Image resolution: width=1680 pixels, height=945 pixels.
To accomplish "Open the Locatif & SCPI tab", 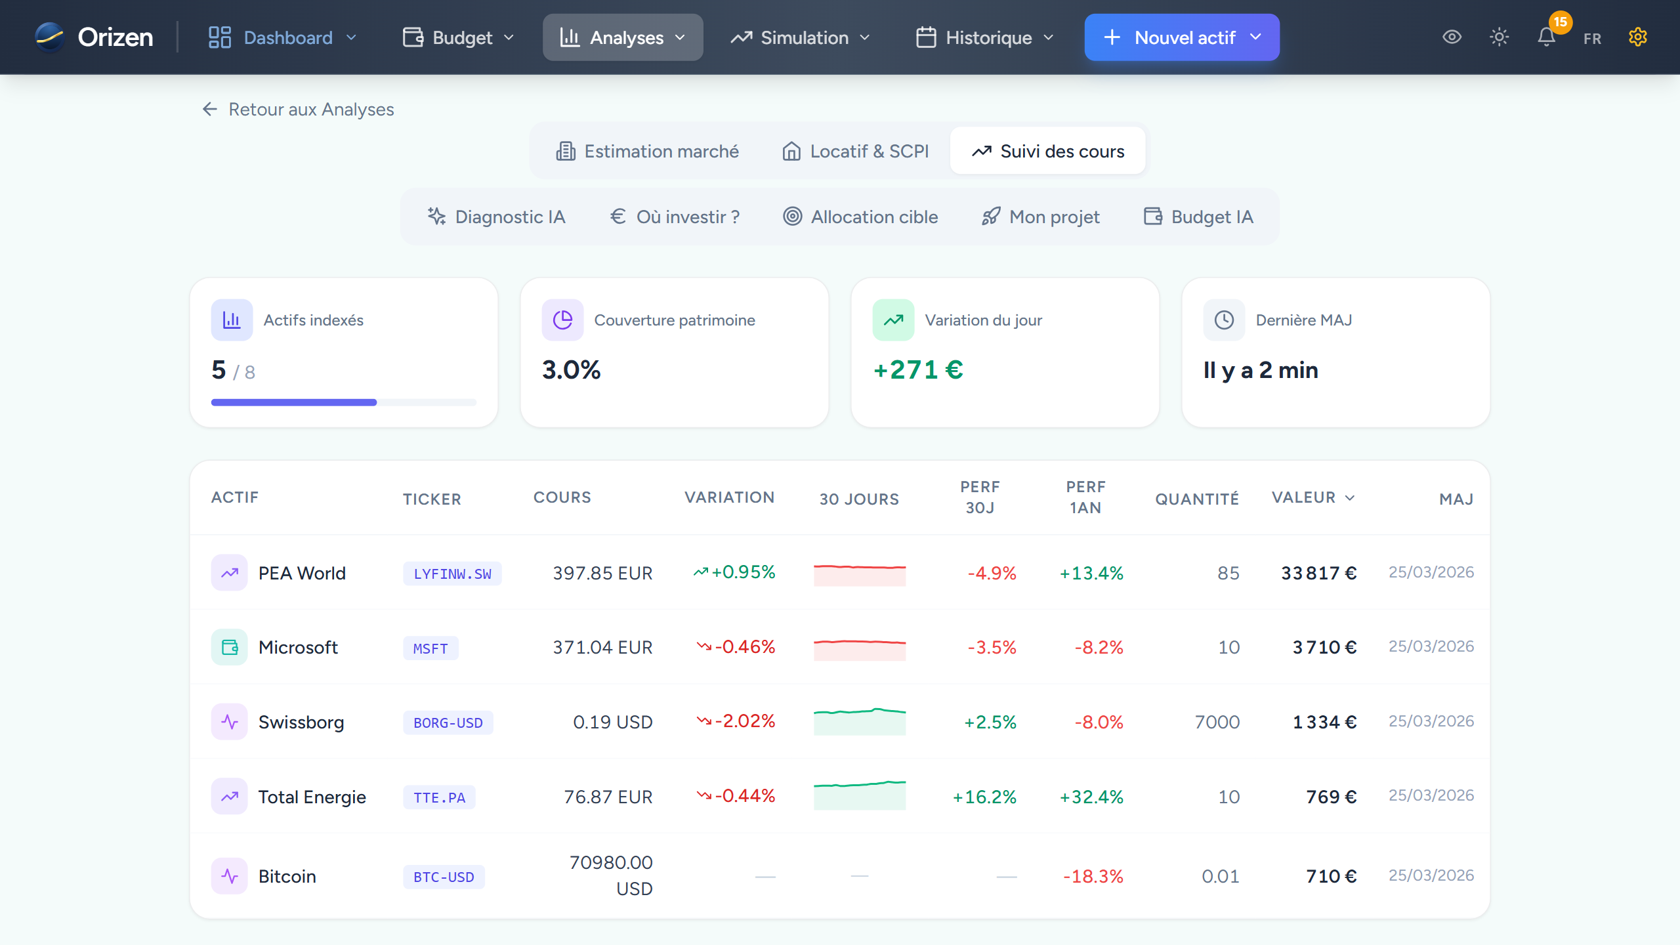I will [x=854, y=151].
